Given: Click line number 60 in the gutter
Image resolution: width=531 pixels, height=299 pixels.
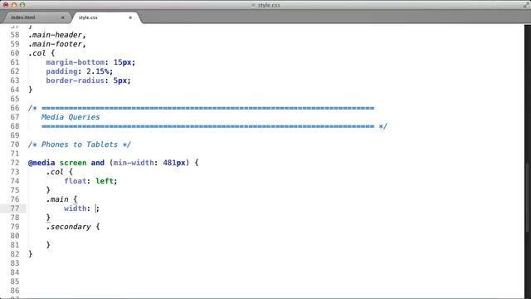Looking at the screenshot, I should click(x=15, y=53).
